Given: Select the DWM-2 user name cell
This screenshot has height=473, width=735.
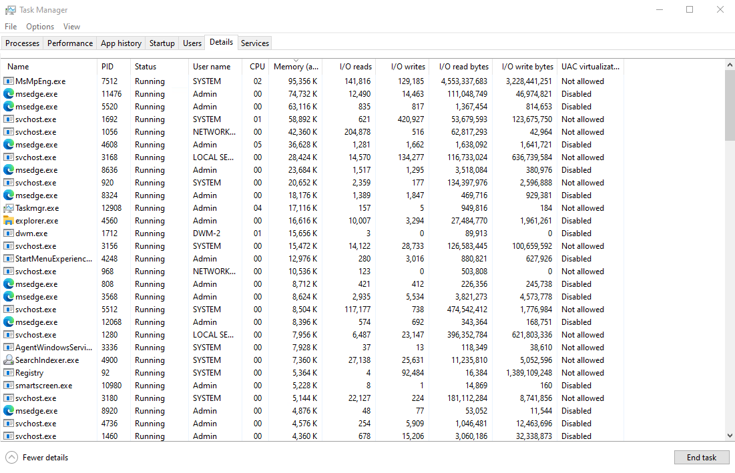Looking at the screenshot, I should [x=206, y=233].
